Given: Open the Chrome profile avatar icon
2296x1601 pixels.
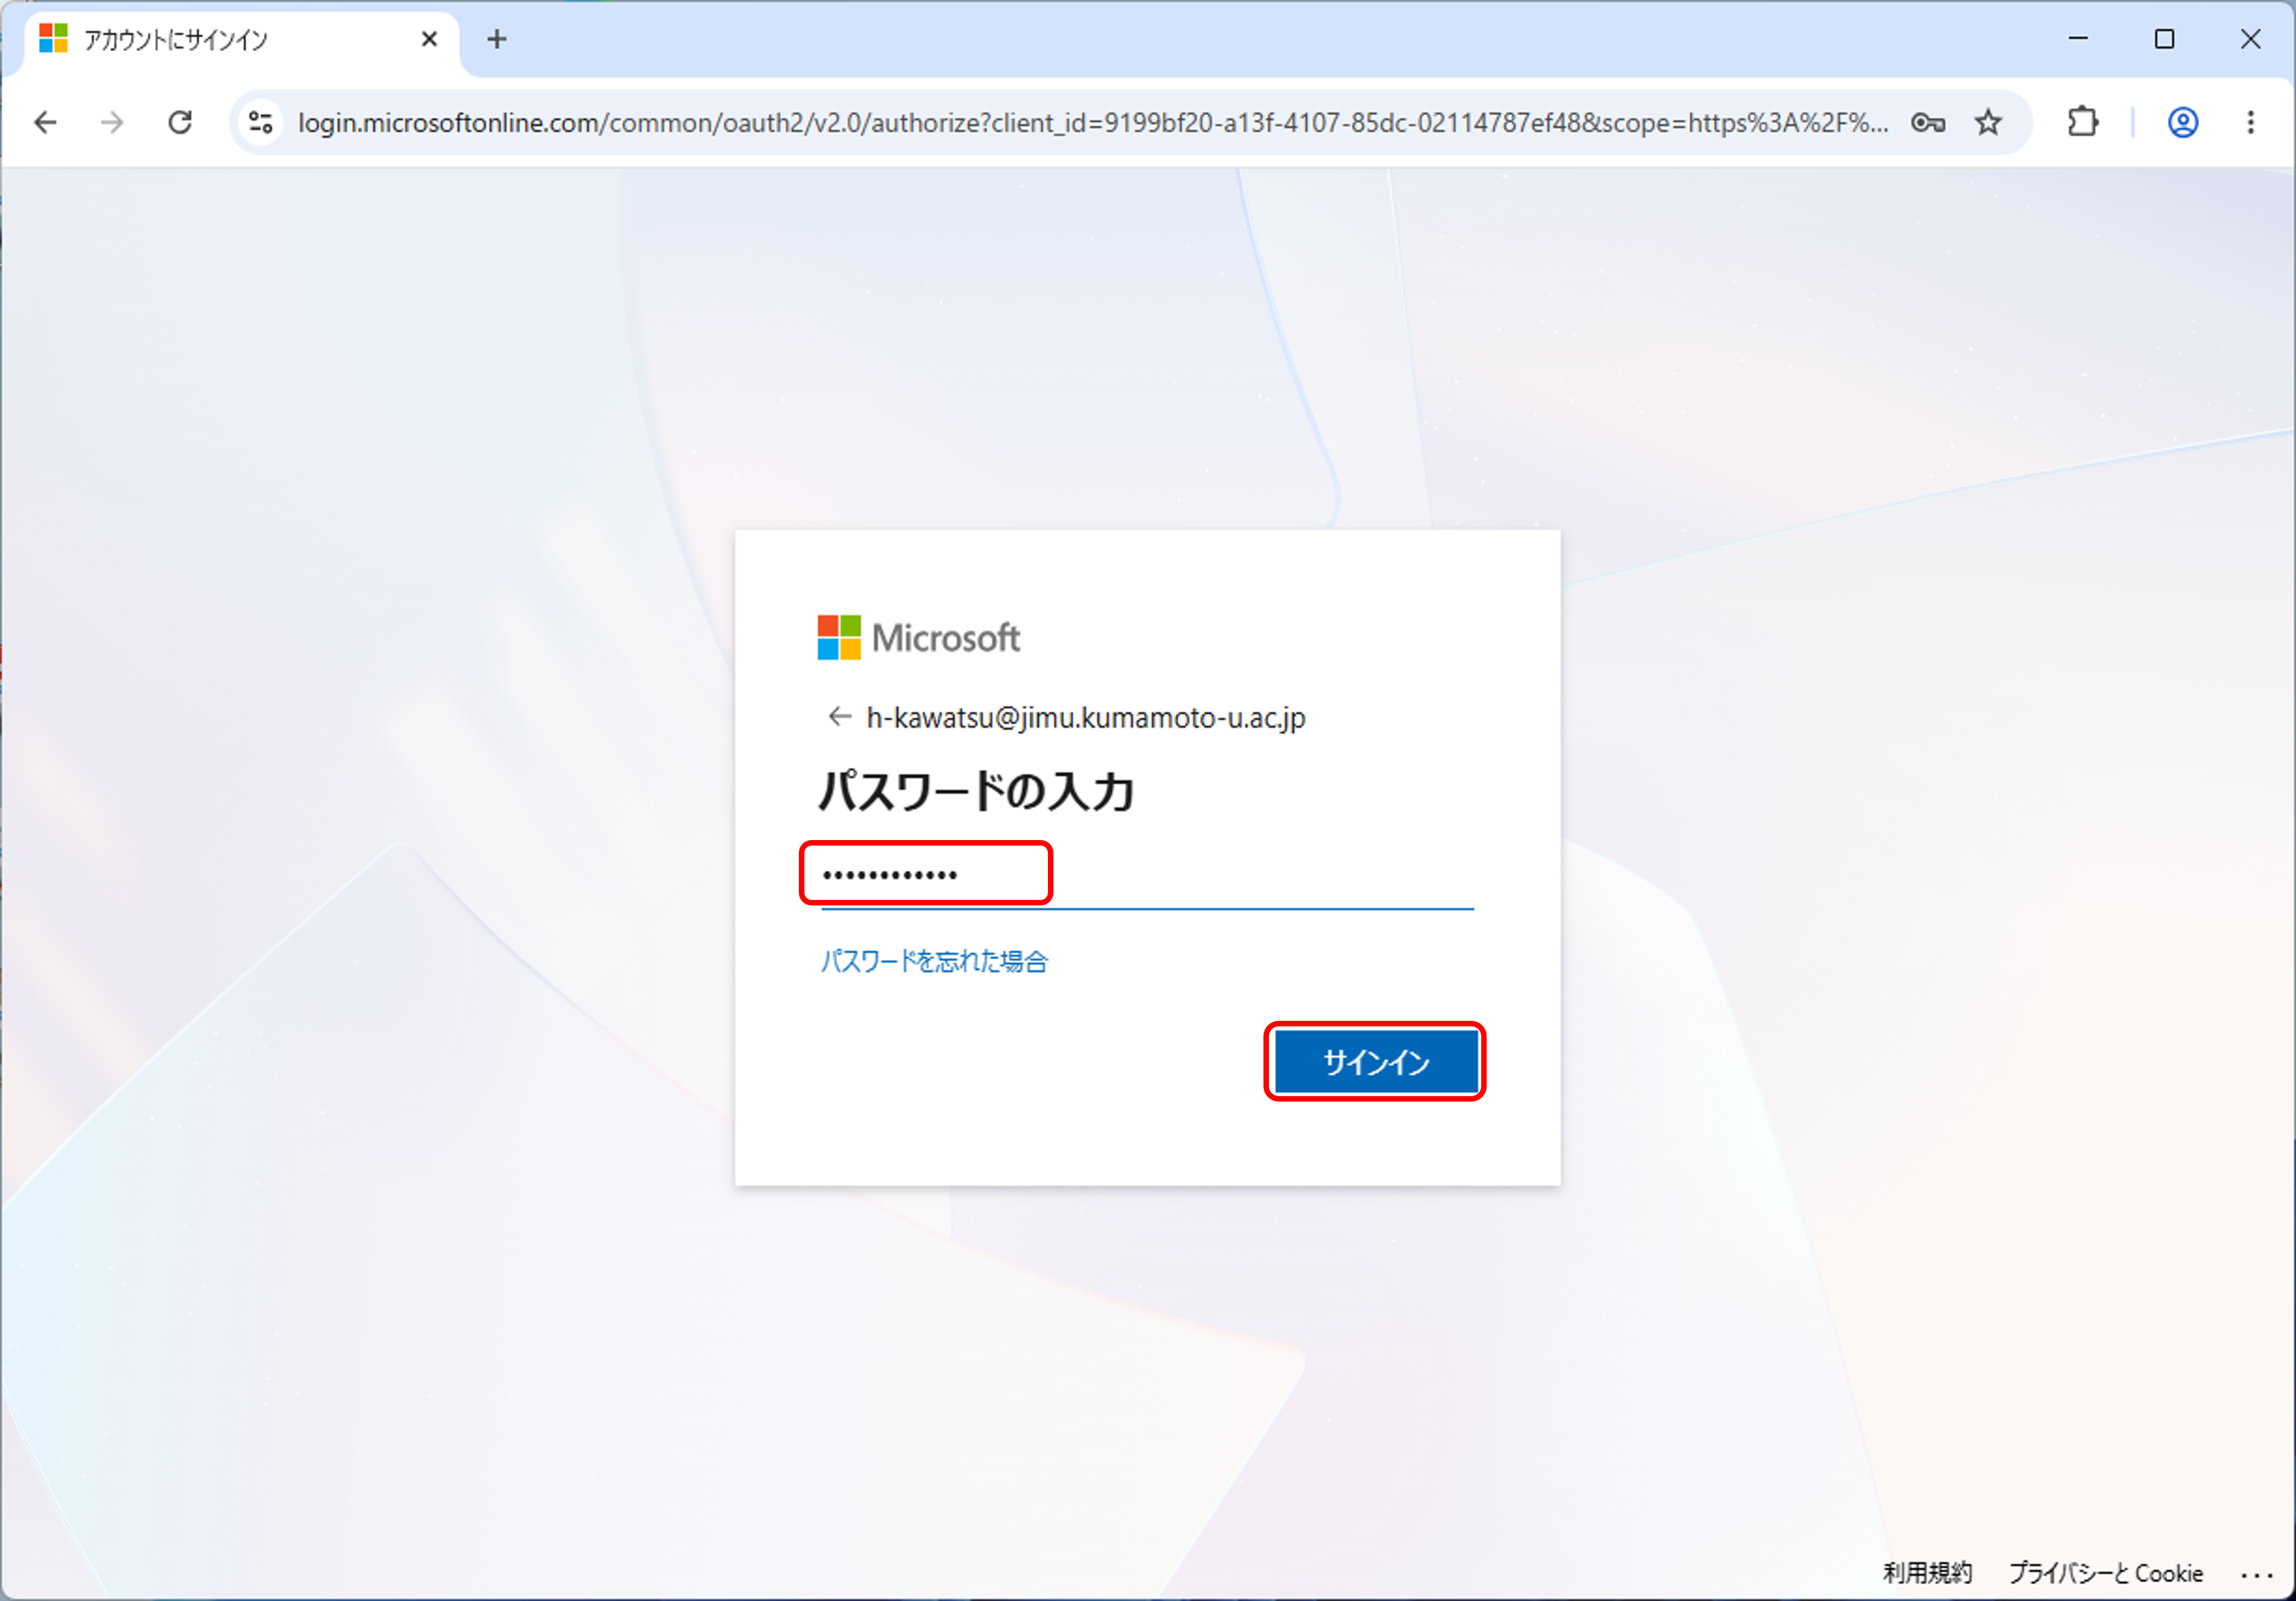Looking at the screenshot, I should click(x=2182, y=122).
